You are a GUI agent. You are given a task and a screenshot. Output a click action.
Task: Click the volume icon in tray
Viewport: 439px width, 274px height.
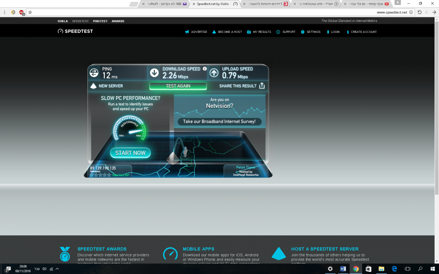pos(44,269)
